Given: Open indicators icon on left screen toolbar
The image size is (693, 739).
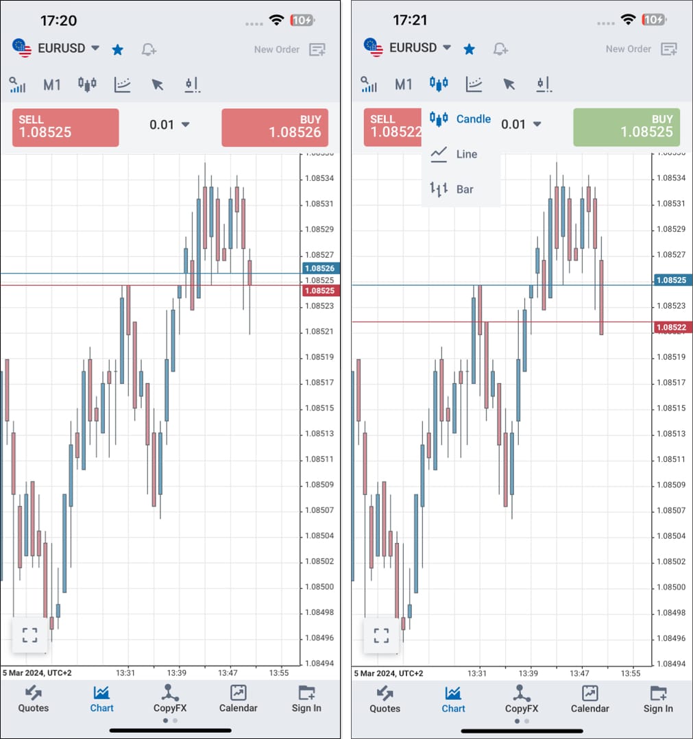Looking at the screenshot, I should pos(122,84).
